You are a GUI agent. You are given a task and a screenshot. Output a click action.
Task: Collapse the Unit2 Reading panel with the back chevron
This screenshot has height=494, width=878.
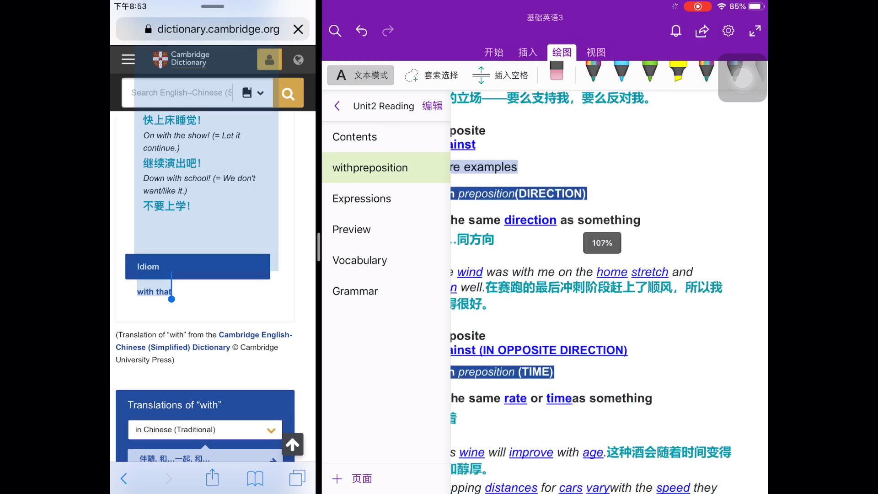pos(337,106)
